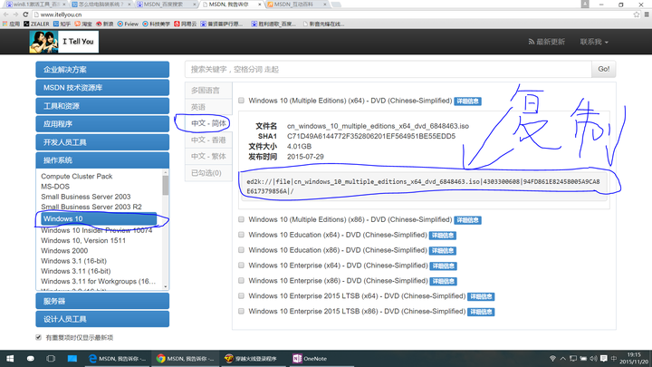Open the 已勾选(0) tab
The image size is (652, 367).
click(208, 173)
